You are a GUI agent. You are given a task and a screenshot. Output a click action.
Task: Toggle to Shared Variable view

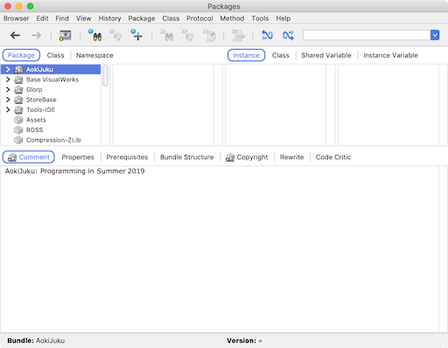pos(326,55)
